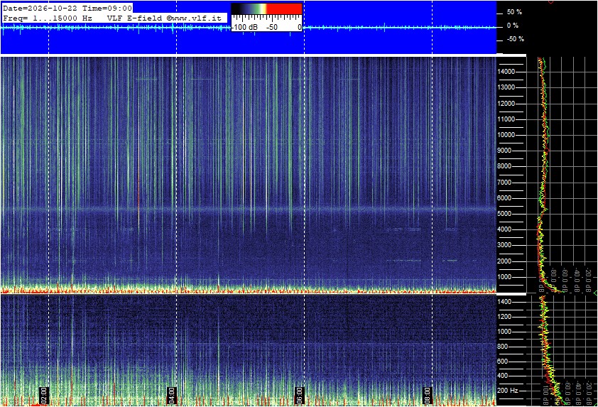Image resolution: width=598 pixels, height=407 pixels.
Task: Click the 08:00 time marker label
Action: pos(427,396)
